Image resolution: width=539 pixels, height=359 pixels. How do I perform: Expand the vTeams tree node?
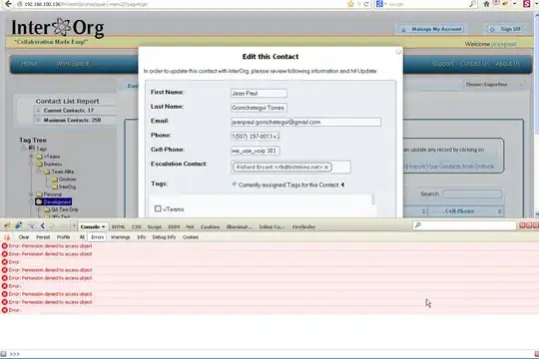(31, 157)
